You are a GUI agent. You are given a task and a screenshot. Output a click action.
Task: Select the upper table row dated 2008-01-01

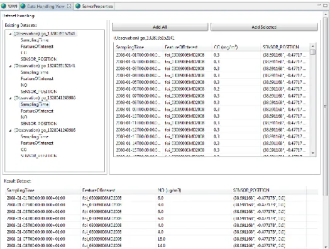(x=211, y=55)
